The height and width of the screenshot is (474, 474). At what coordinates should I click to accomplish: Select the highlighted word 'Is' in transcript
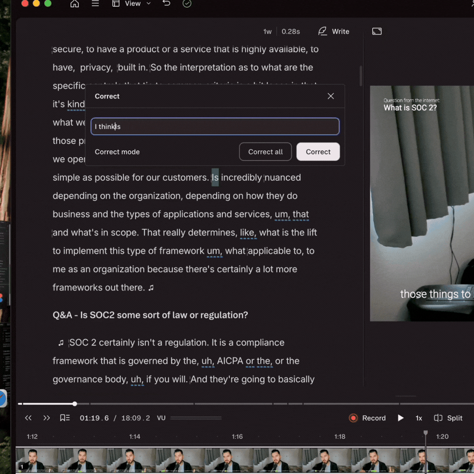(215, 177)
